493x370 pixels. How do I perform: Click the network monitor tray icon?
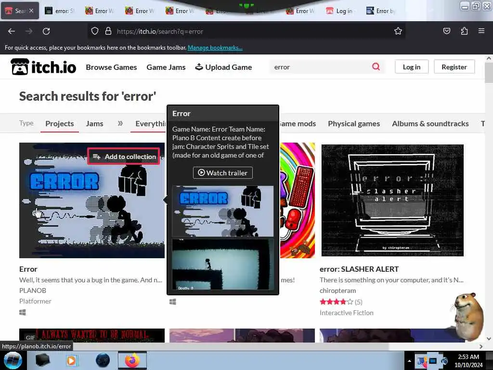point(433,361)
